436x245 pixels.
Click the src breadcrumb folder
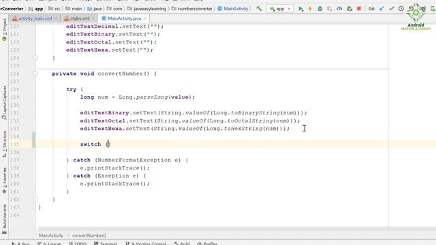pyautogui.click(x=54, y=9)
